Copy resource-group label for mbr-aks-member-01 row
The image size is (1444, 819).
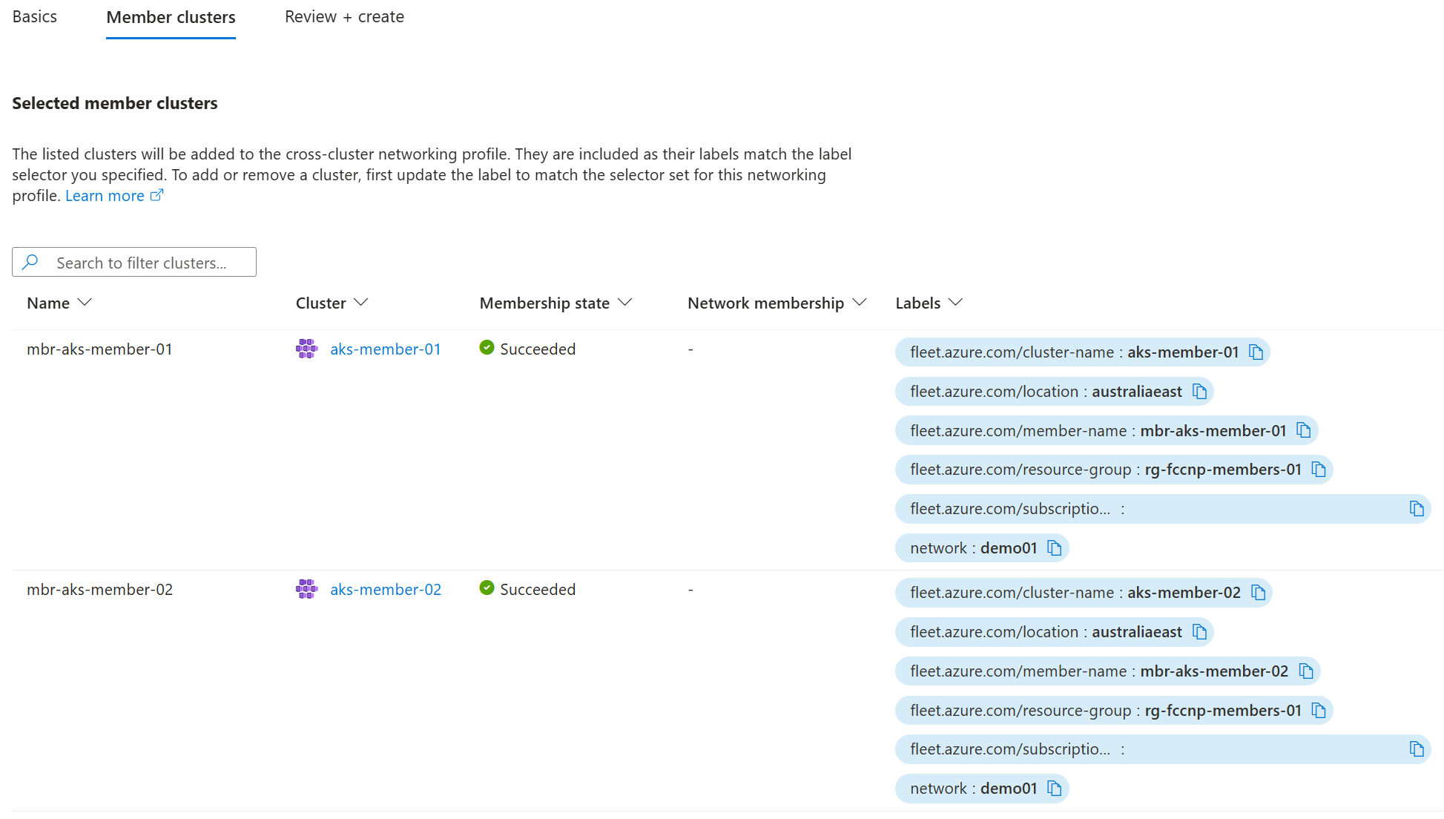[x=1319, y=470]
